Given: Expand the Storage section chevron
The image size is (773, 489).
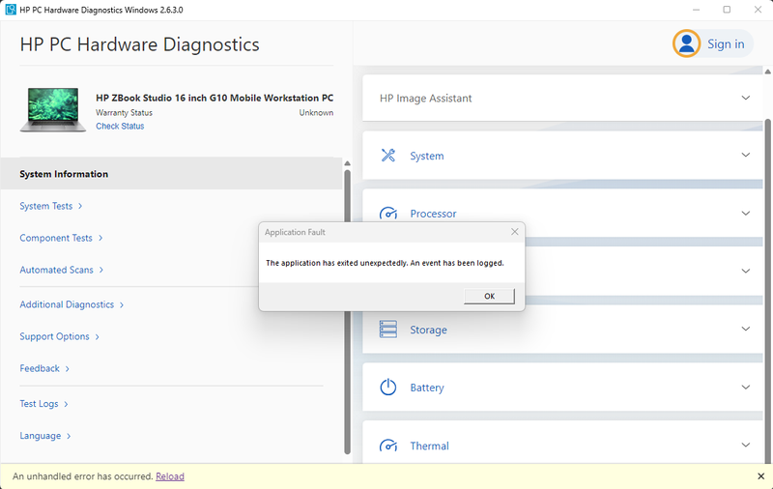Looking at the screenshot, I should [745, 329].
